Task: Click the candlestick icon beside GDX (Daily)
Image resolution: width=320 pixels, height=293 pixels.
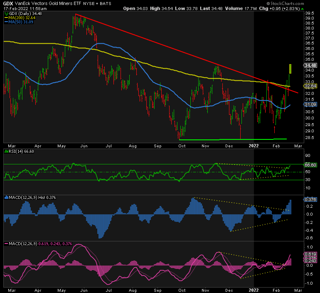Action: (x=6, y=14)
